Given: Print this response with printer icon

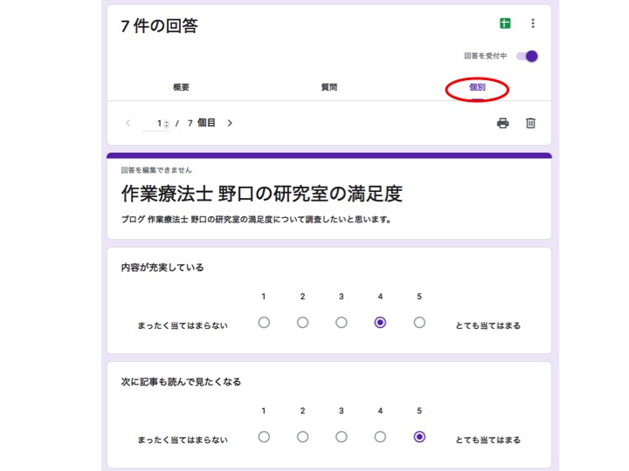Looking at the screenshot, I should [x=502, y=123].
